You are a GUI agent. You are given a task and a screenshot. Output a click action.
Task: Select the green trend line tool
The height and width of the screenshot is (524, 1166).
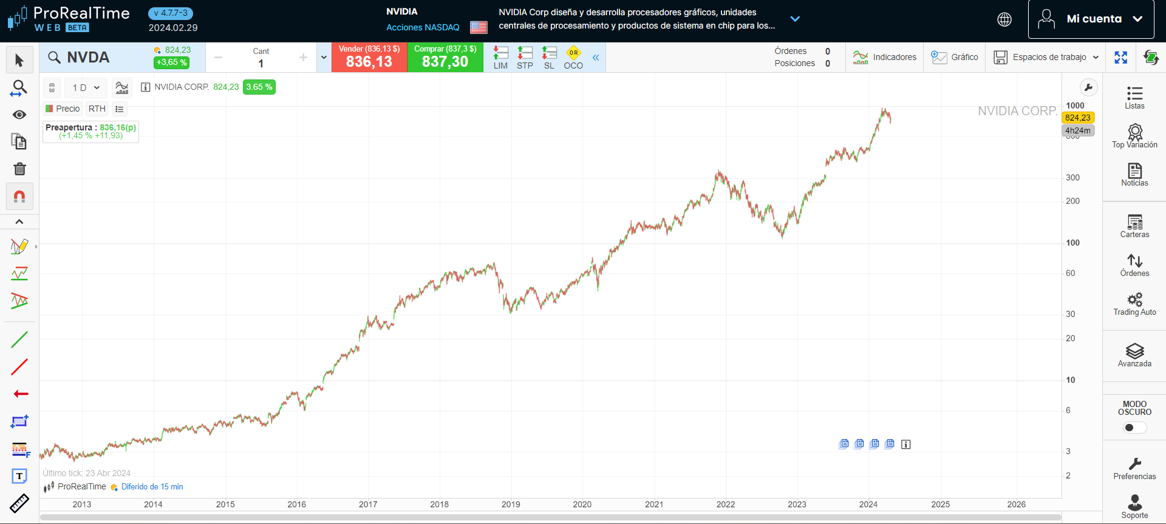point(19,274)
